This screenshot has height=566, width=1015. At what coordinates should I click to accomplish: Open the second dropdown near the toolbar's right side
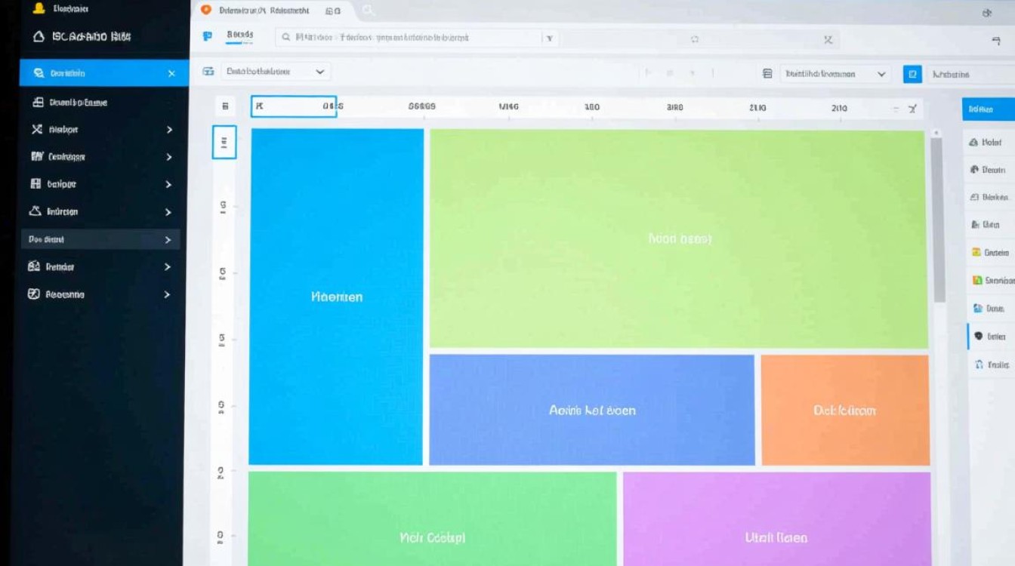835,74
